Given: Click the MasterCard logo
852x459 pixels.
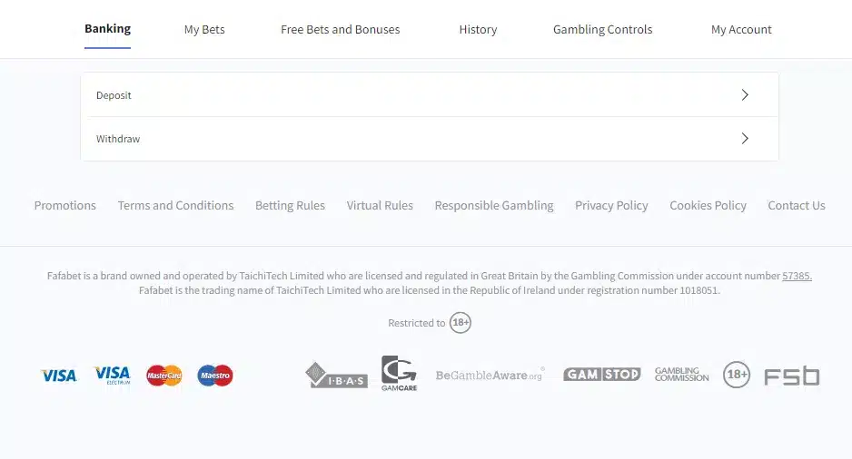Looking at the screenshot, I should point(164,376).
